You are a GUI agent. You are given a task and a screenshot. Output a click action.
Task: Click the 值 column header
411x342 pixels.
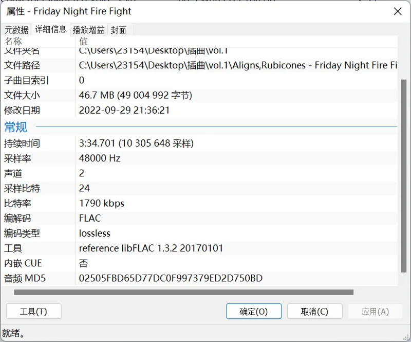[x=237, y=41]
